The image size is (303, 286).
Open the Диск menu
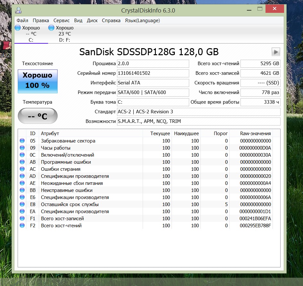(92, 21)
